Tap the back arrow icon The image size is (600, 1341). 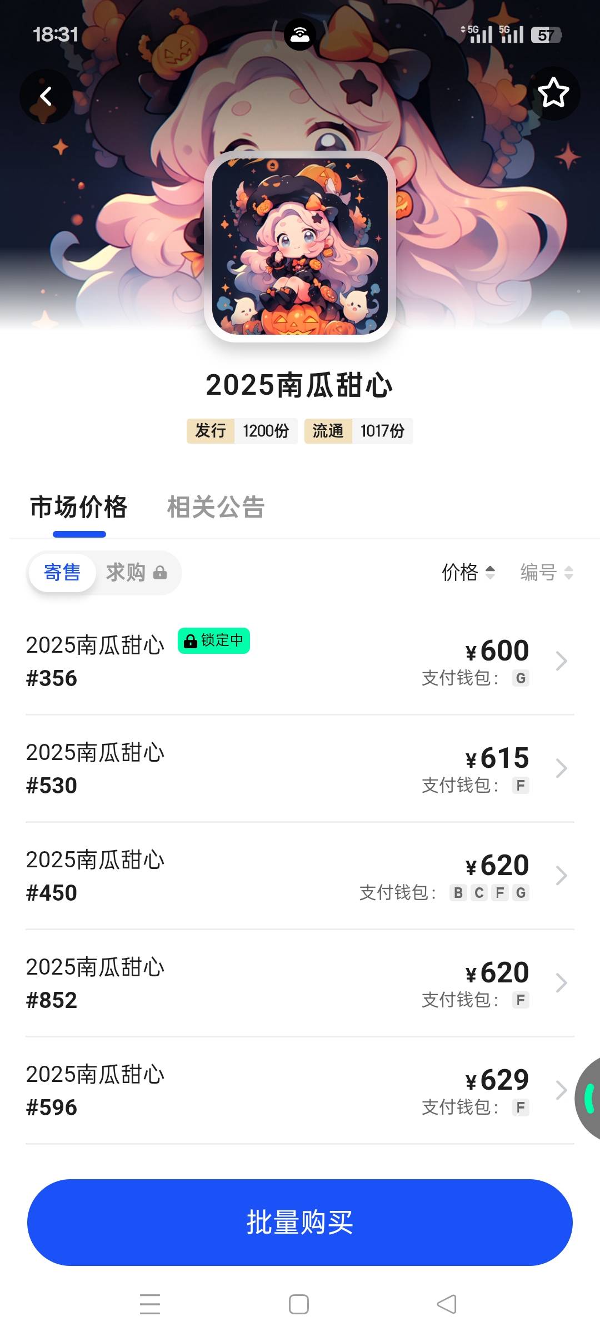(x=46, y=96)
